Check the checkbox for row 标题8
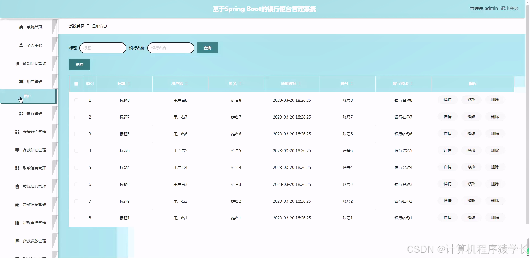 [76, 100]
